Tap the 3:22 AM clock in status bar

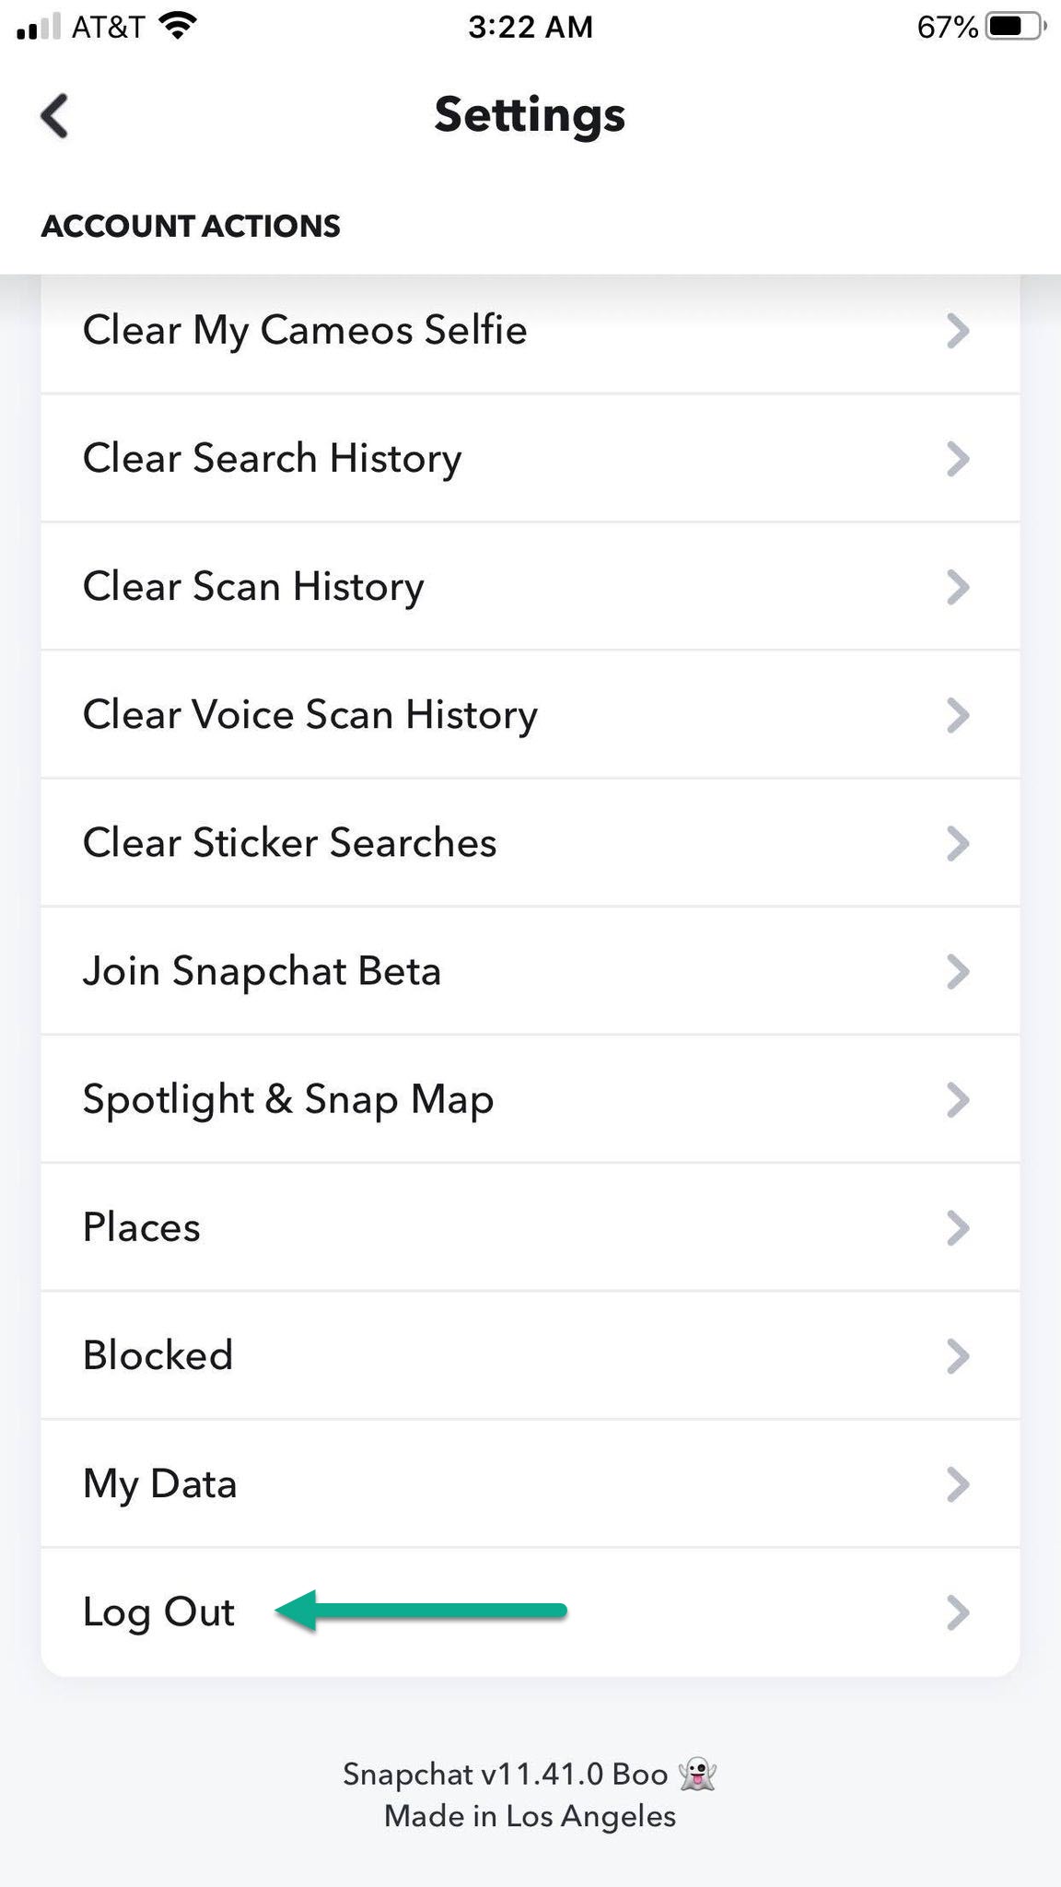pyautogui.click(x=530, y=27)
